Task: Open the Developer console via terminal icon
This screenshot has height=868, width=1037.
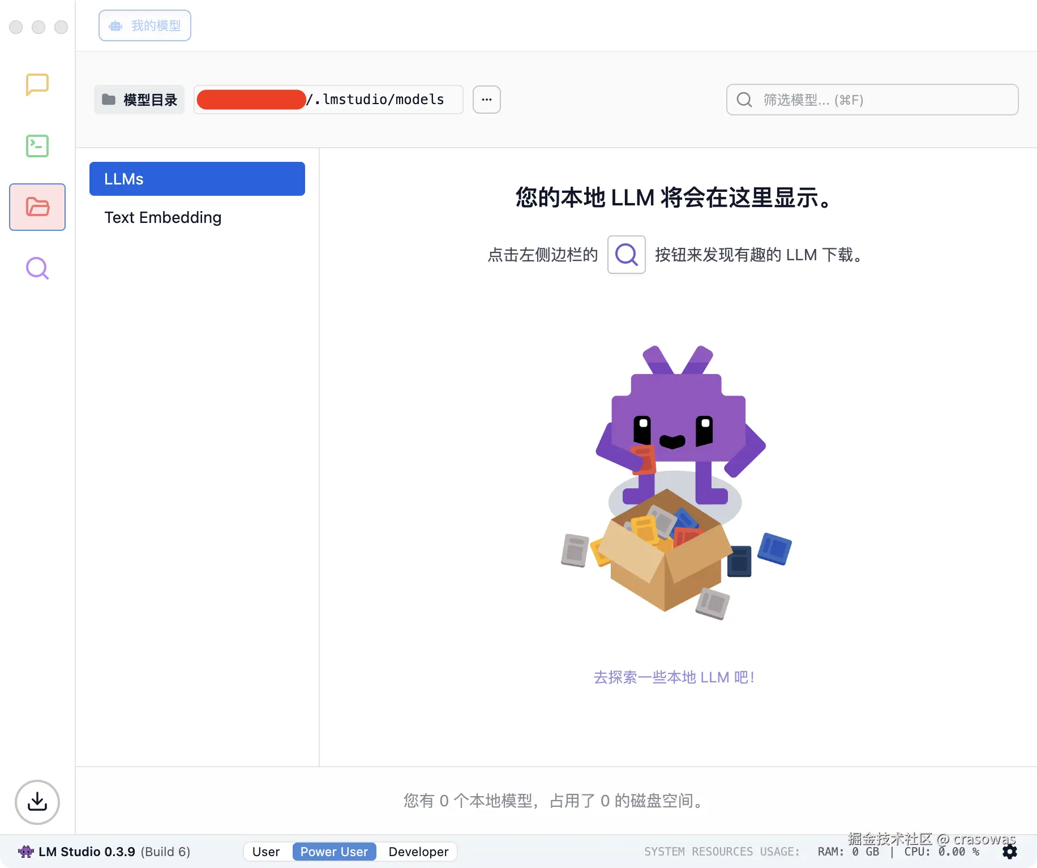Action: [36, 146]
